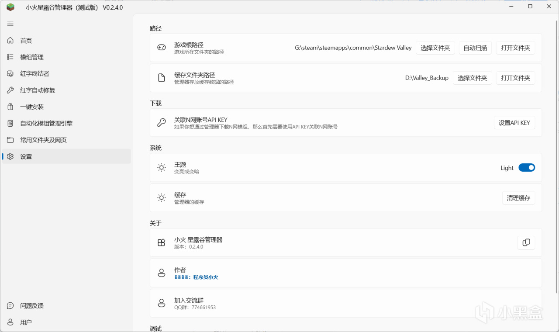
Task: Click the icon beside 红字终结者
Action: coord(10,74)
